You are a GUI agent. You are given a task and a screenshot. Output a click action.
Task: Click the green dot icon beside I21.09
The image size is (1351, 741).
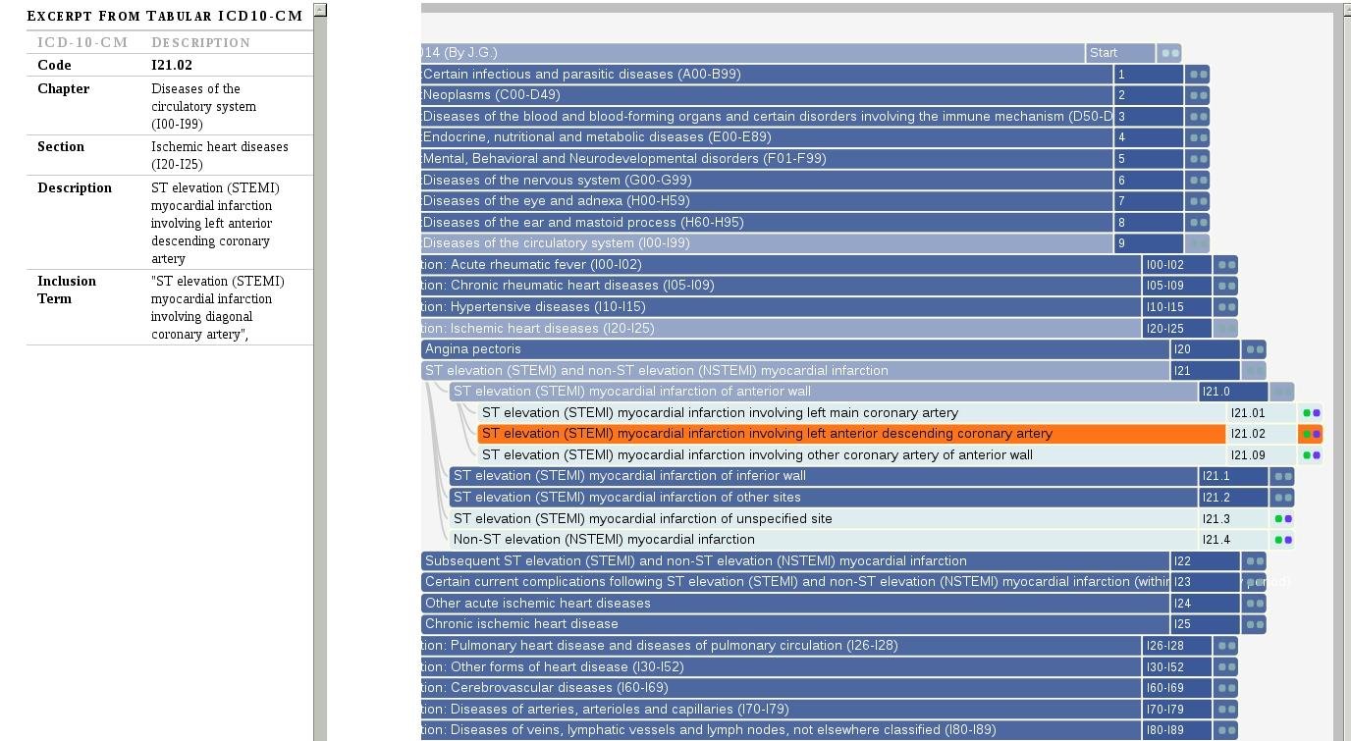click(1309, 454)
